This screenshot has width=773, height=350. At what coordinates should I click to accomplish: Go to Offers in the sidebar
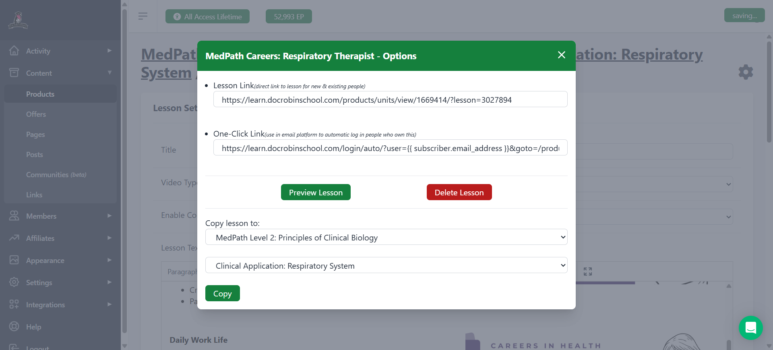tap(36, 114)
